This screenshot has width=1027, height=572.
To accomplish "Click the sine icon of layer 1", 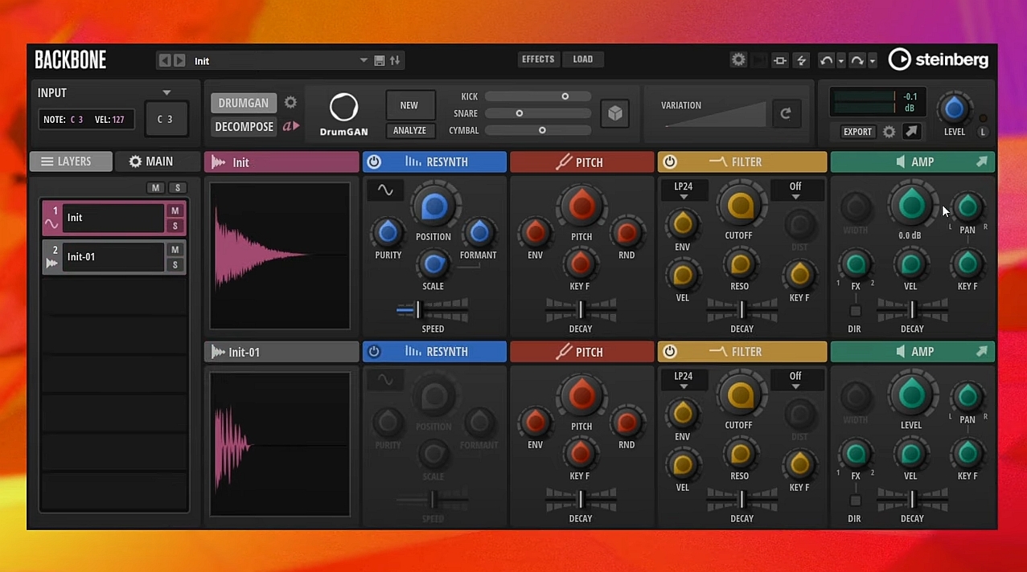I will point(51,224).
